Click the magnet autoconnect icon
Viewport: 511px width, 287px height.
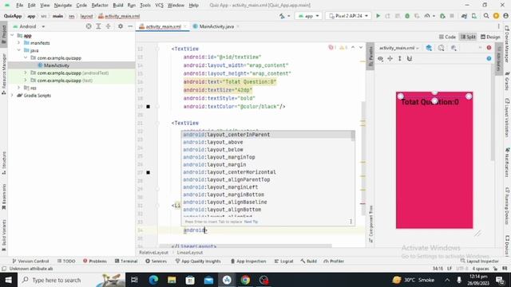pos(410,58)
